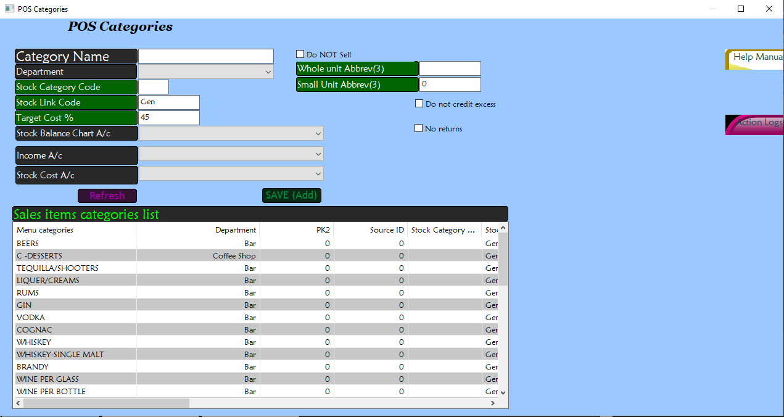Image resolution: width=784 pixels, height=417 pixels.
Task: Click the Stock Link Code field showing Gen
Action: pos(169,102)
